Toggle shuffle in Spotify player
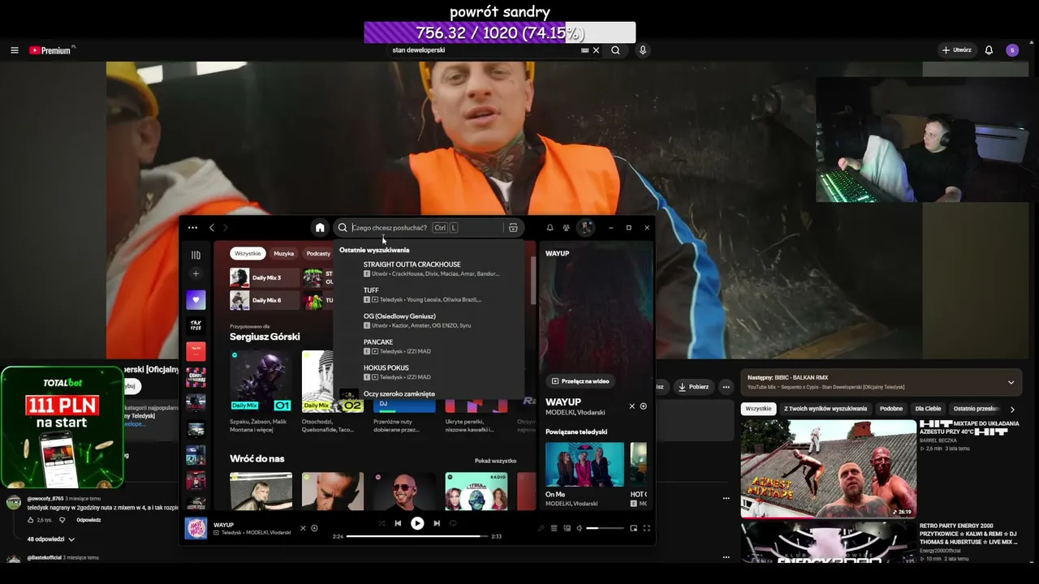Image resolution: width=1039 pixels, height=584 pixels. coord(382,523)
